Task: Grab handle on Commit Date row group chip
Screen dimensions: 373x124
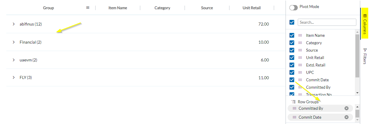Action: tap(294, 117)
